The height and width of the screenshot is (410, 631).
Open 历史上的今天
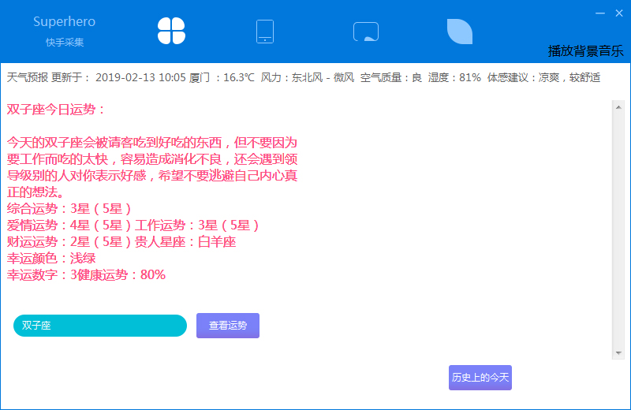point(480,378)
